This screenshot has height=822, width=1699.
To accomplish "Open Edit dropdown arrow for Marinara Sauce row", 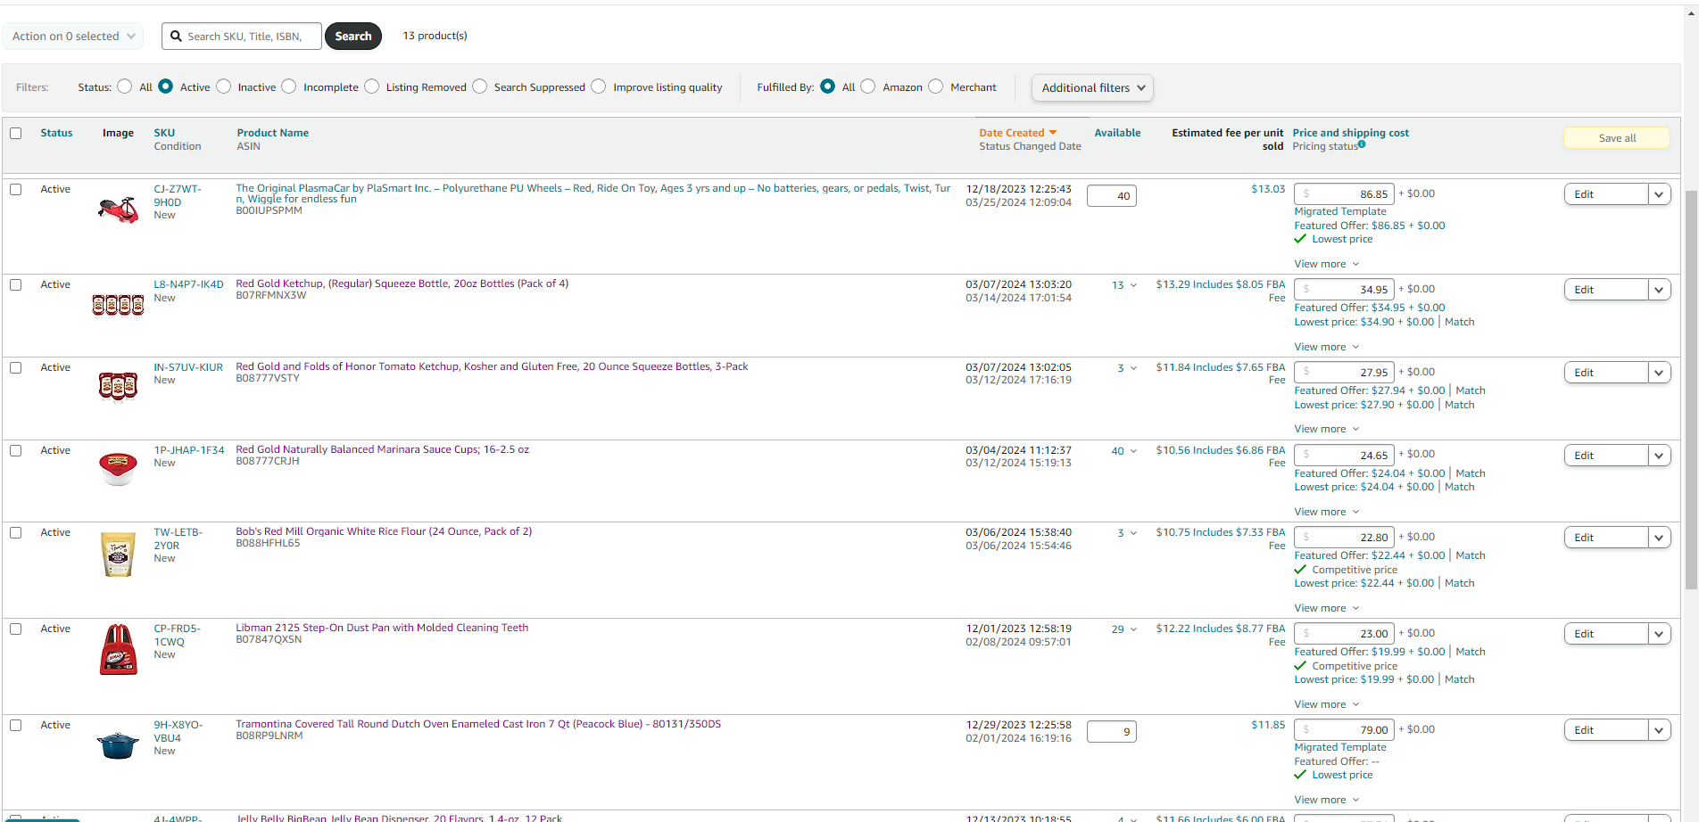I will (1659, 456).
